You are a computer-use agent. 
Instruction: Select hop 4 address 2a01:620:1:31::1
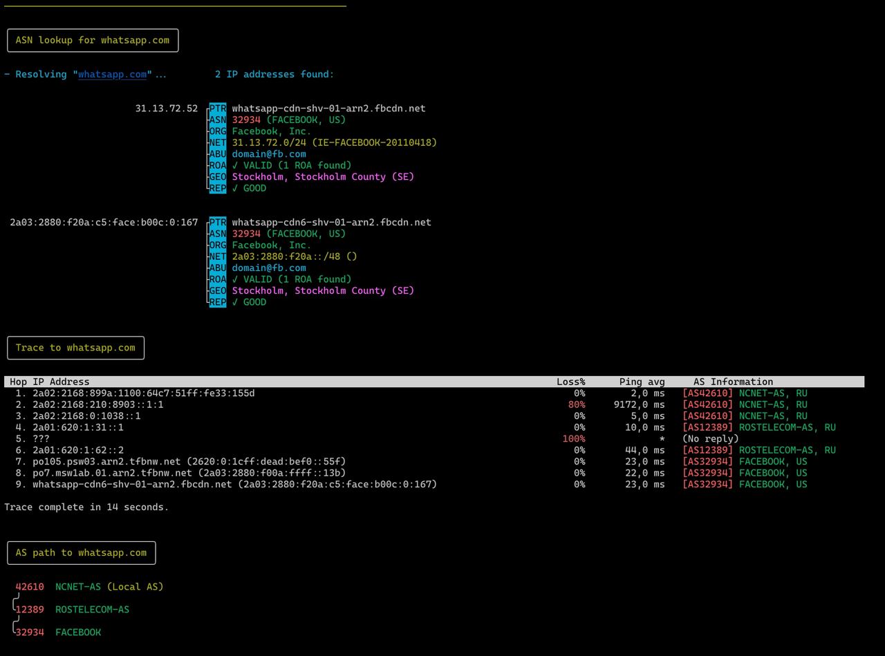tap(78, 427)
